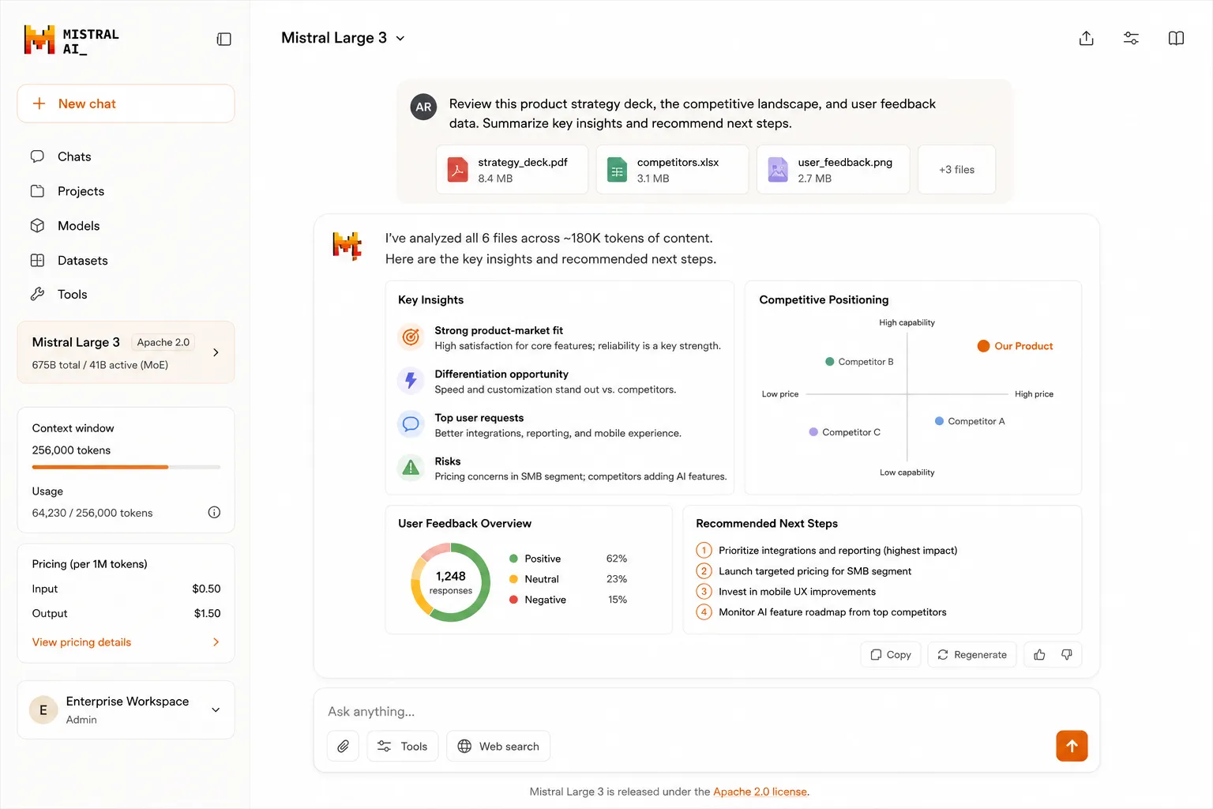
Task: Open the documentation book icon
Action: point(1176,39)
